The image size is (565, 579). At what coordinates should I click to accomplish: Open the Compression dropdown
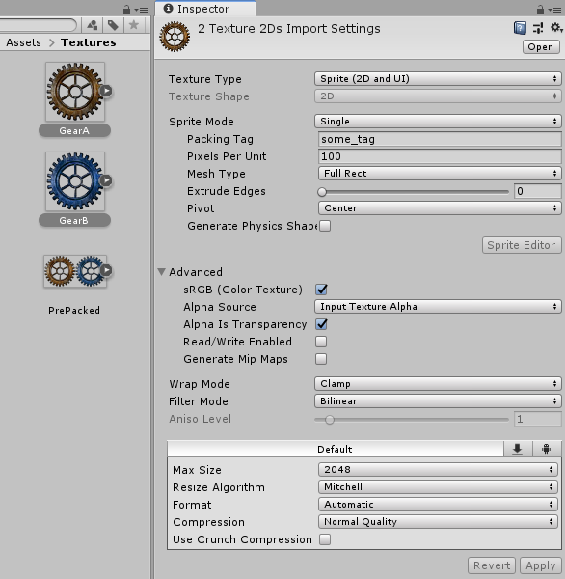(x=438, y=521)
